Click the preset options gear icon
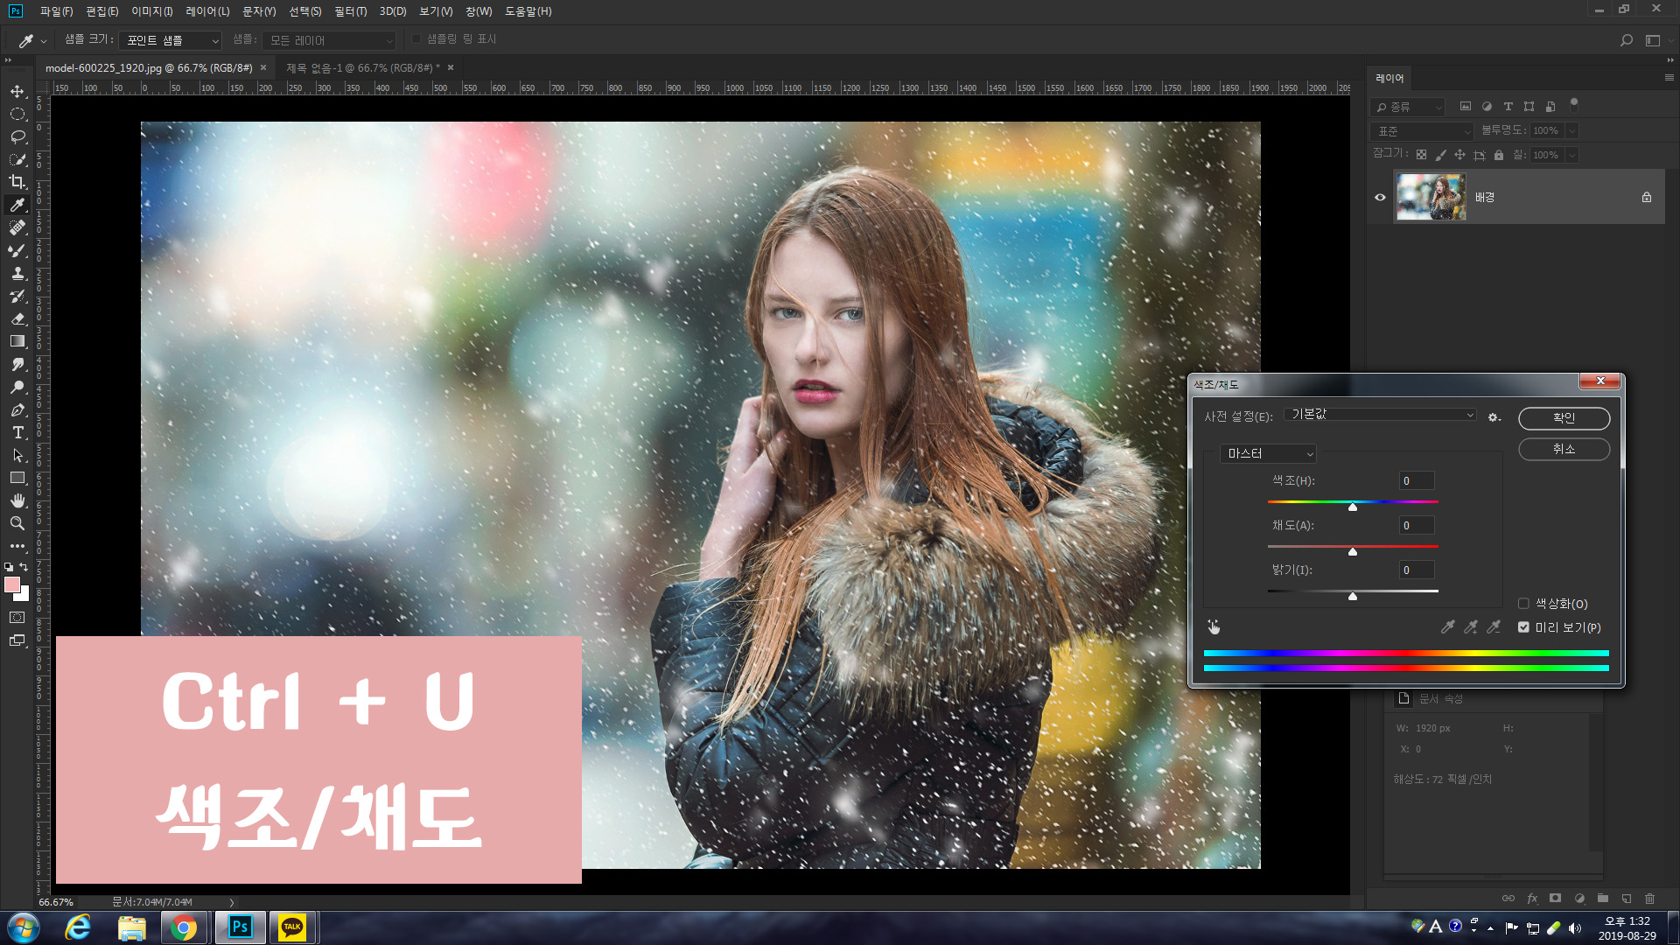 click(x=1494, y=417)
